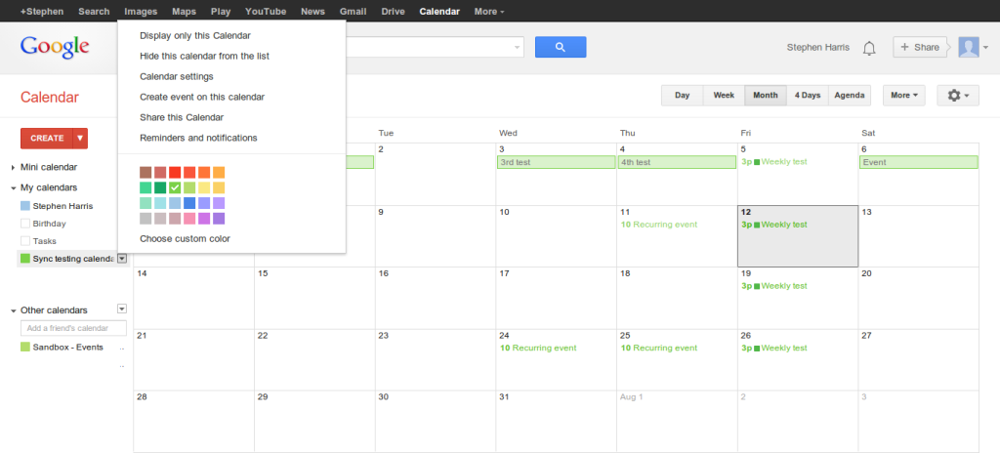Viewport: 1000px width, 453px height.
Task: Switch to Week view
Action: click(x=724, y=95)
